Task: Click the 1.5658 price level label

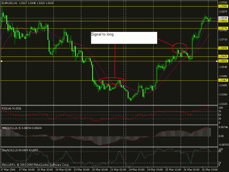Action: 223,48
